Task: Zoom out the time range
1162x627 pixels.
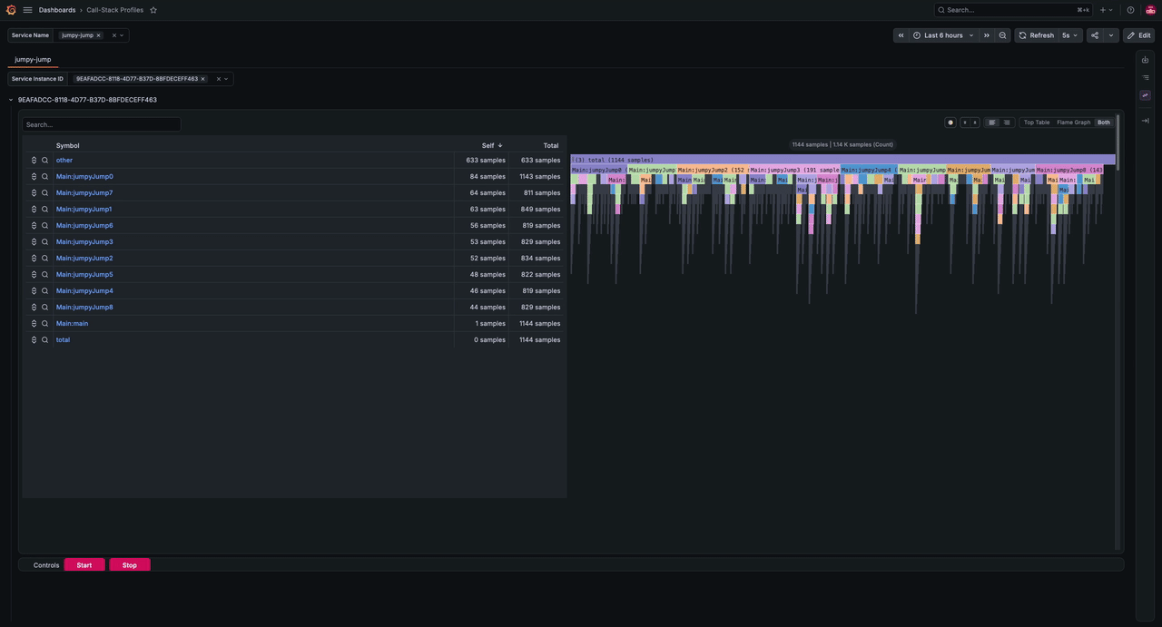Action: [1002, 35]
